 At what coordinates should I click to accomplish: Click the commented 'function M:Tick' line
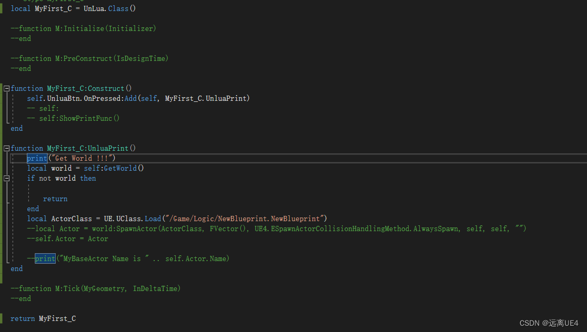tap(95, 288)
